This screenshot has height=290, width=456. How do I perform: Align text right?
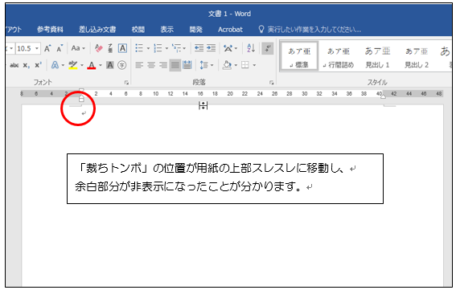[163, 65]
